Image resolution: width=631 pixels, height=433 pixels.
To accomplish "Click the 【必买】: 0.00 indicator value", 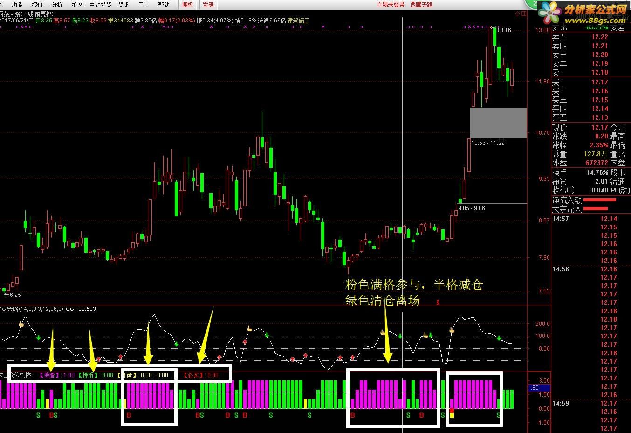I will (201, 375).
